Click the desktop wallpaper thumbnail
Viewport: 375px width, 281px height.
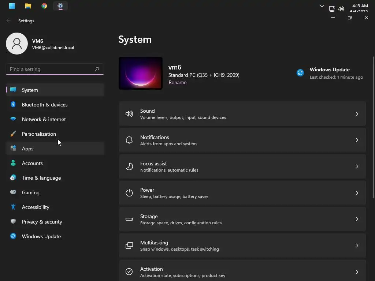(141, 73)
